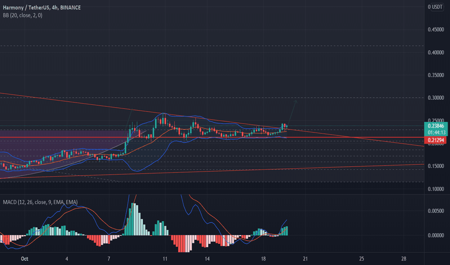Click the date label 21 on time axis
450x265 pixels.
coord(305,259)
